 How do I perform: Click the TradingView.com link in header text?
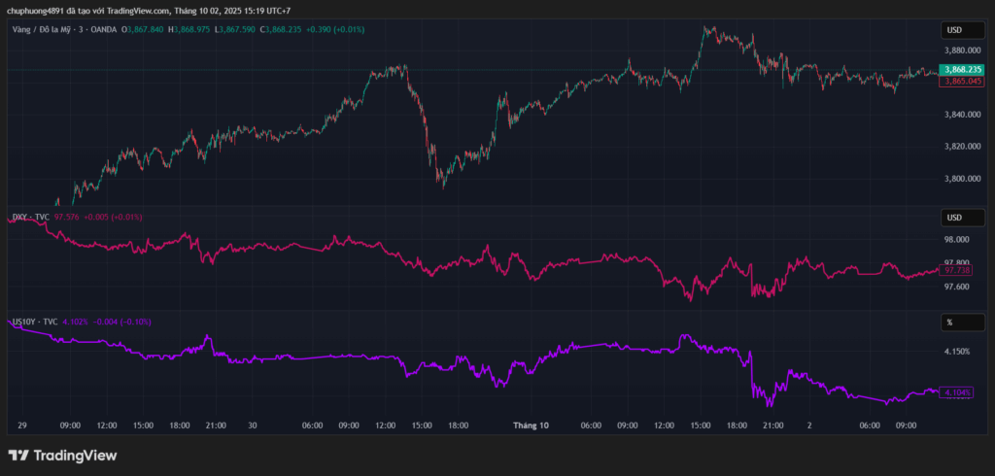pos(139,11)
